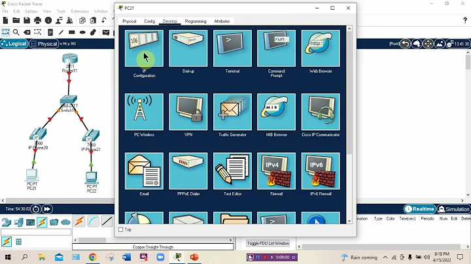Open the Email app
471x264 pixels.
[x=144, y=171]
